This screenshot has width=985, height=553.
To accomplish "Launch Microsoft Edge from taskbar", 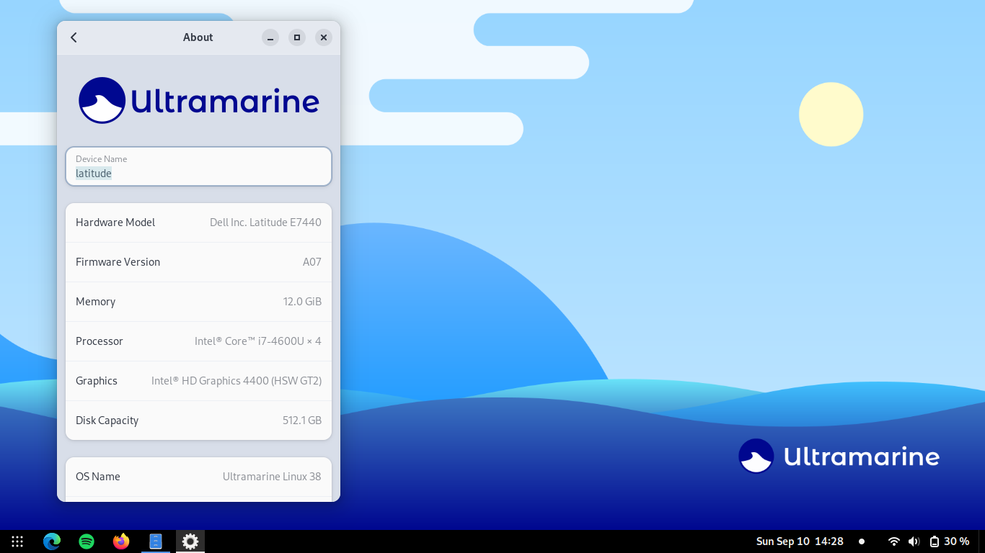I will [52, 541].
